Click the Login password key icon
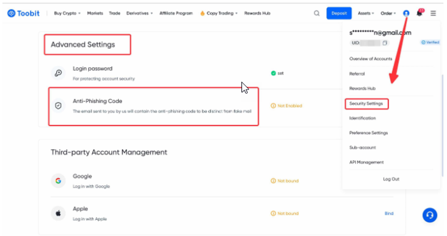The image size is (447, 236). pyautogui.click(x=58, y=73)
